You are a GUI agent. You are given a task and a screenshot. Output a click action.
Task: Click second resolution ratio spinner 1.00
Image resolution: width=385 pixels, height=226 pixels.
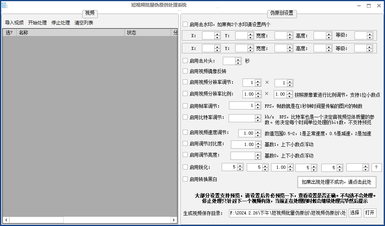click(x=283, y=94)
